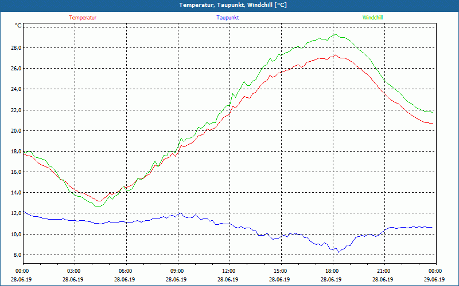Click the 18:00 time axis label

333,271
